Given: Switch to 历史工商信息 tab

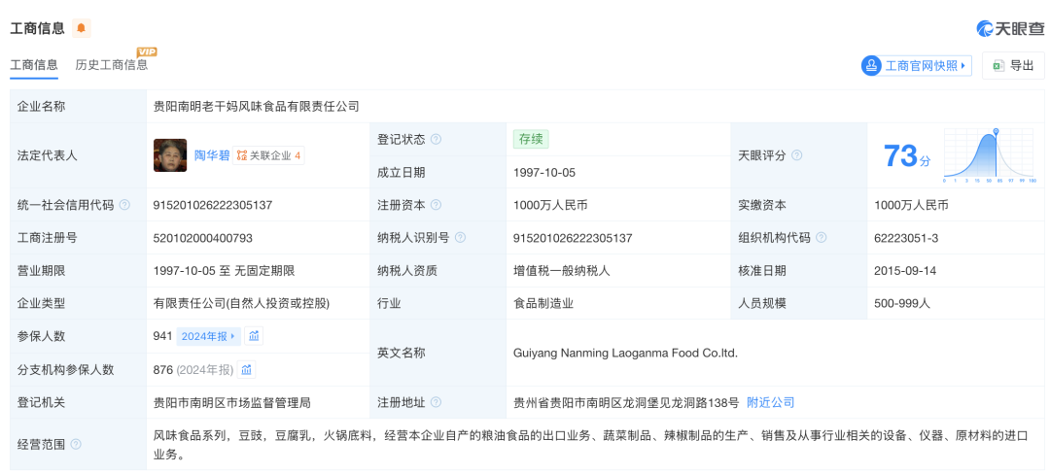Looking at the screenshot, I should tap(112, 65).
